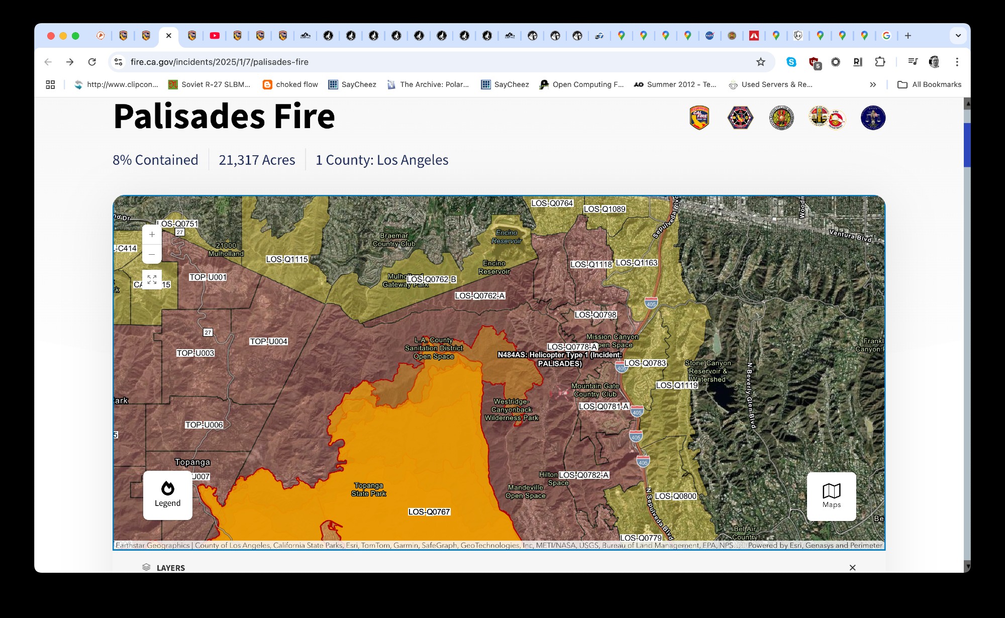Open the All Bookmarks folder

(930, 84)
